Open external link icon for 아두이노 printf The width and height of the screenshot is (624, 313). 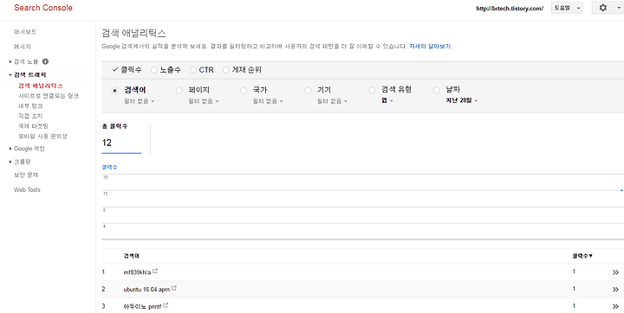(x=166, y=305)
